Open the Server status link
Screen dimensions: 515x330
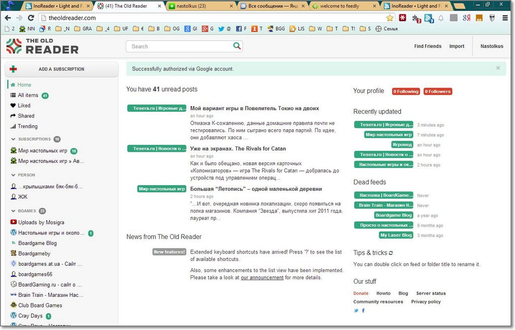coord(431,293)
